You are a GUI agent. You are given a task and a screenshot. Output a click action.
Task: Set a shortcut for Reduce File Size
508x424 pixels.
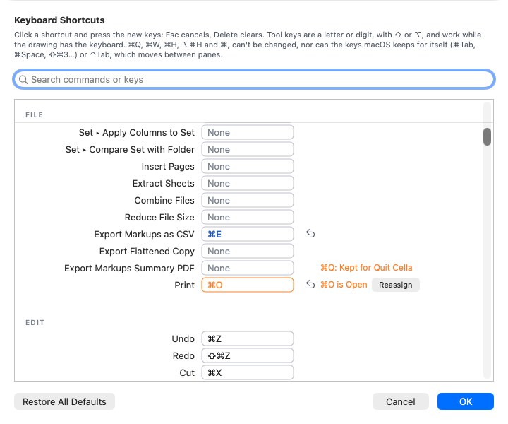pyautogui.click(x=248, y=217)
